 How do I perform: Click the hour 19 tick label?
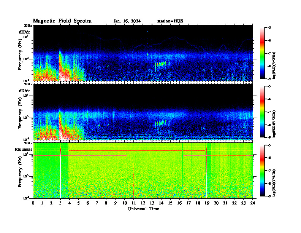[x=207, y=203]
